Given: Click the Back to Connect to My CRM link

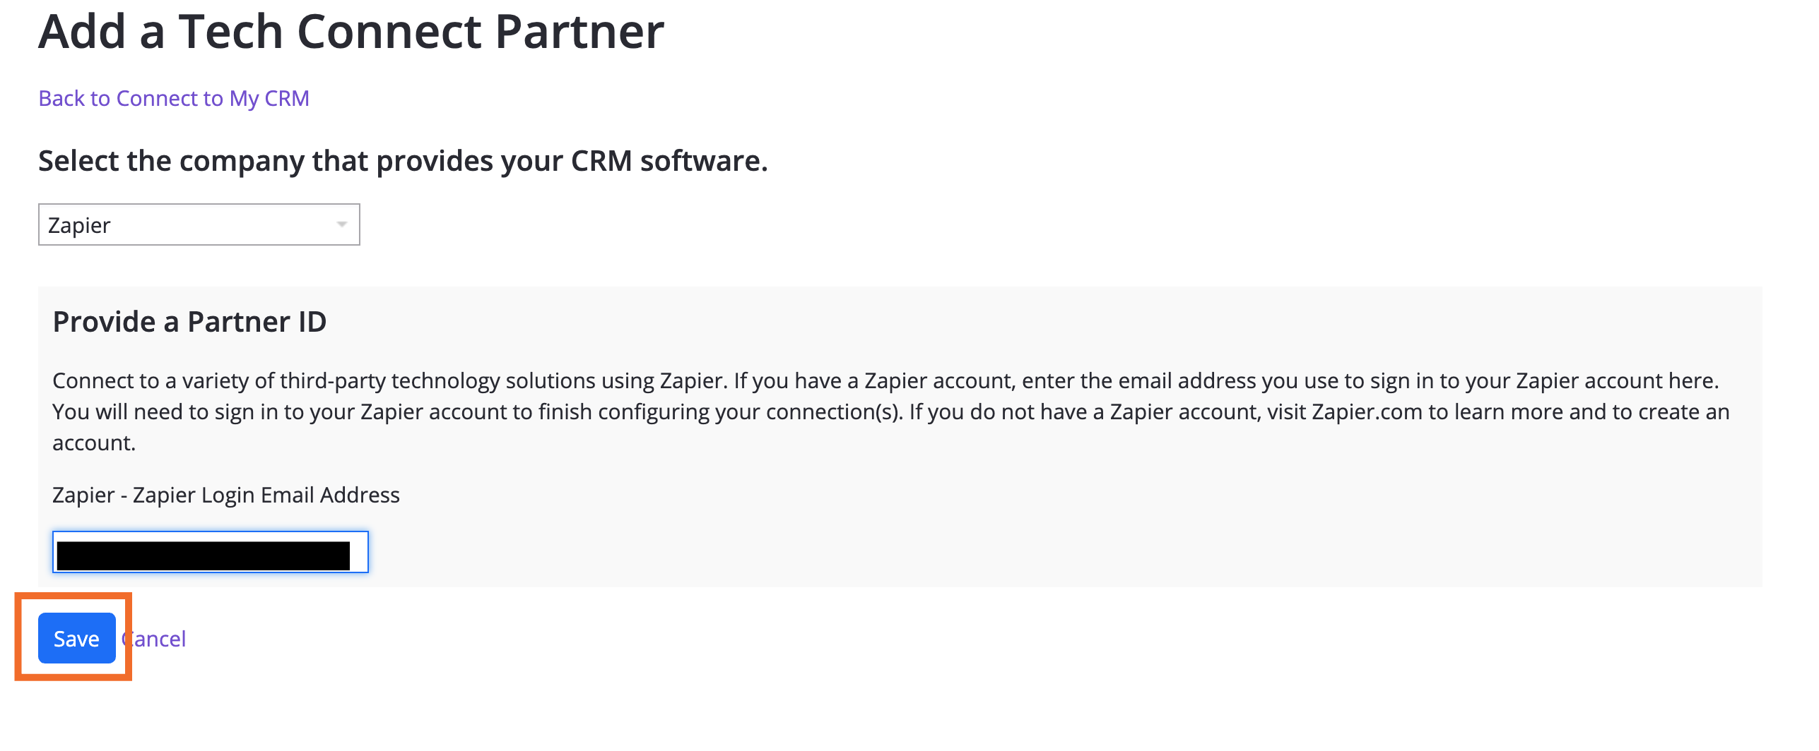Looking at the screenshot, I should 173,98.
